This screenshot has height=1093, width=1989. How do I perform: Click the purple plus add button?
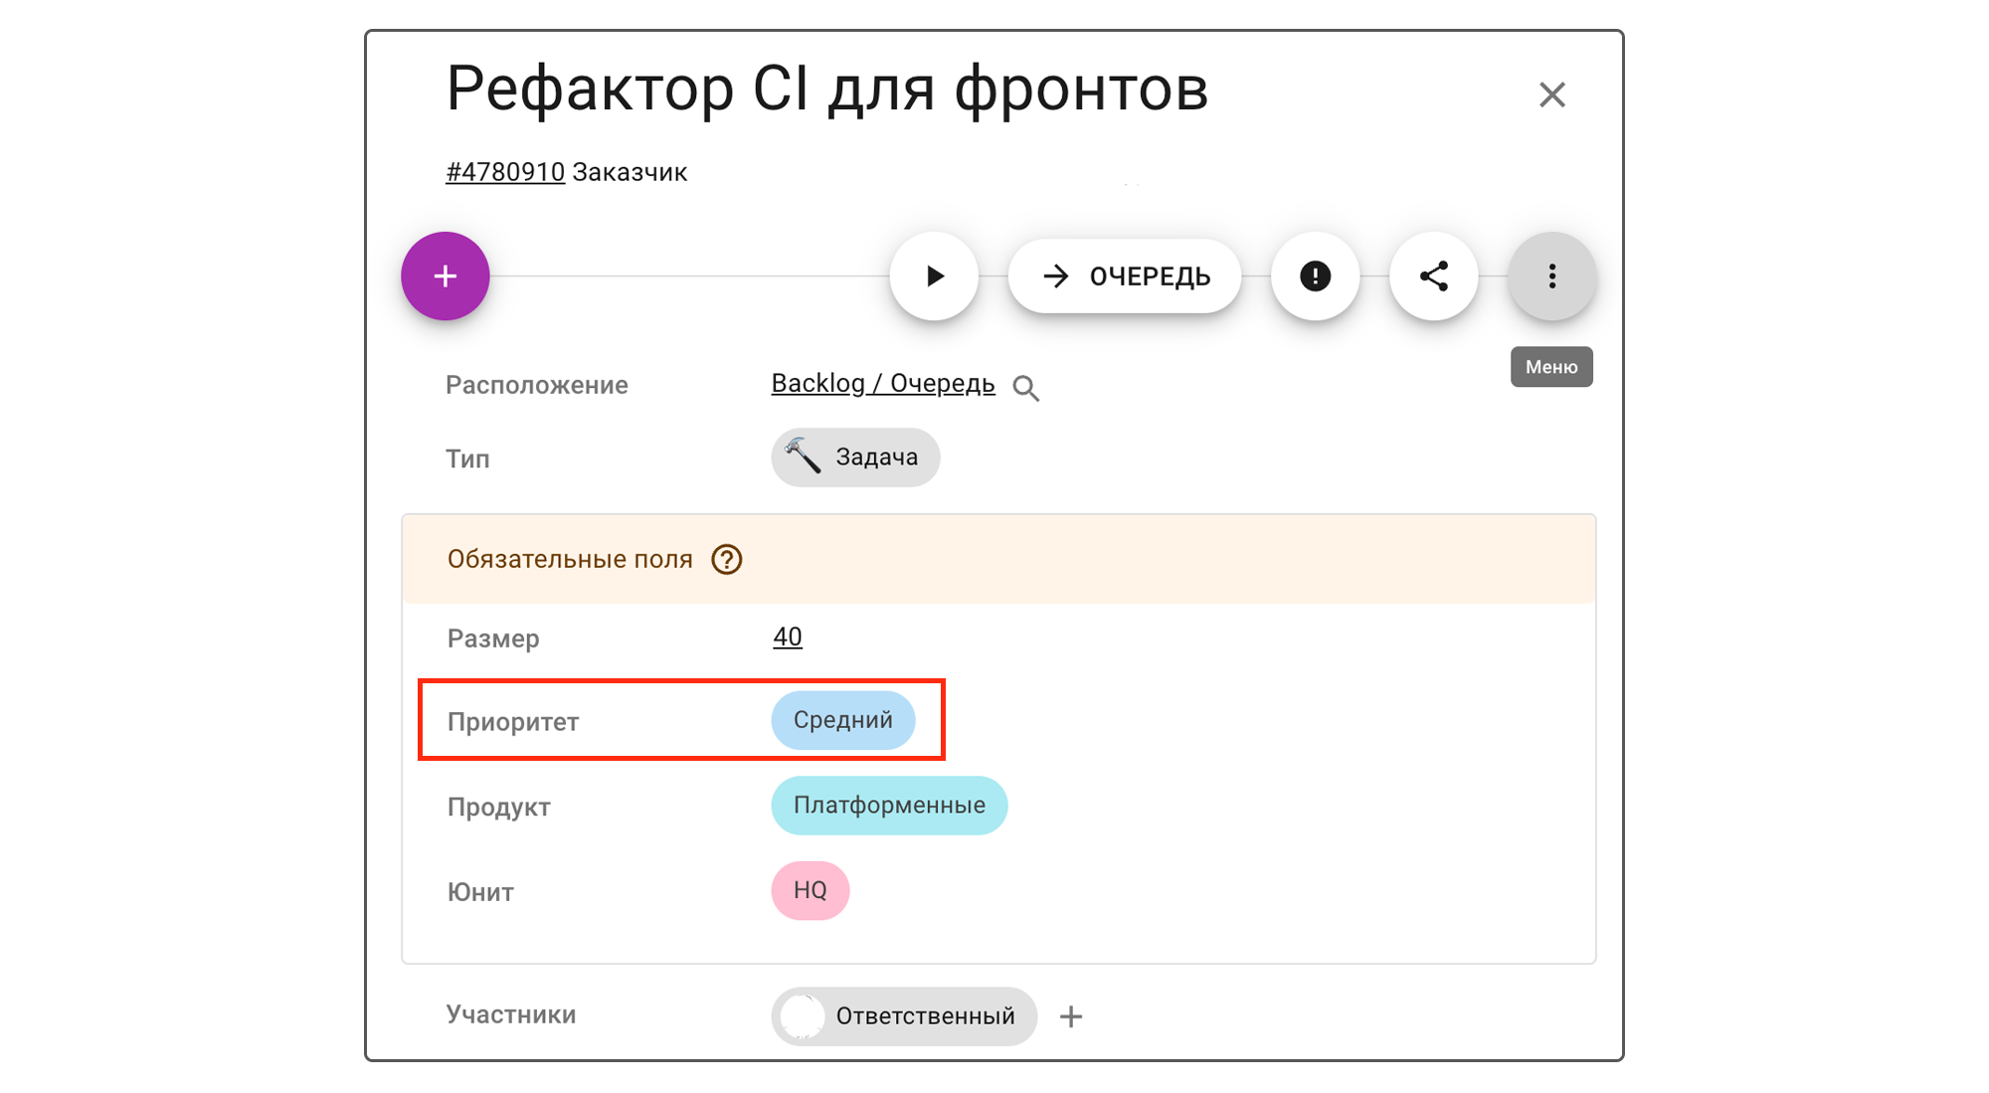point(445,275)
